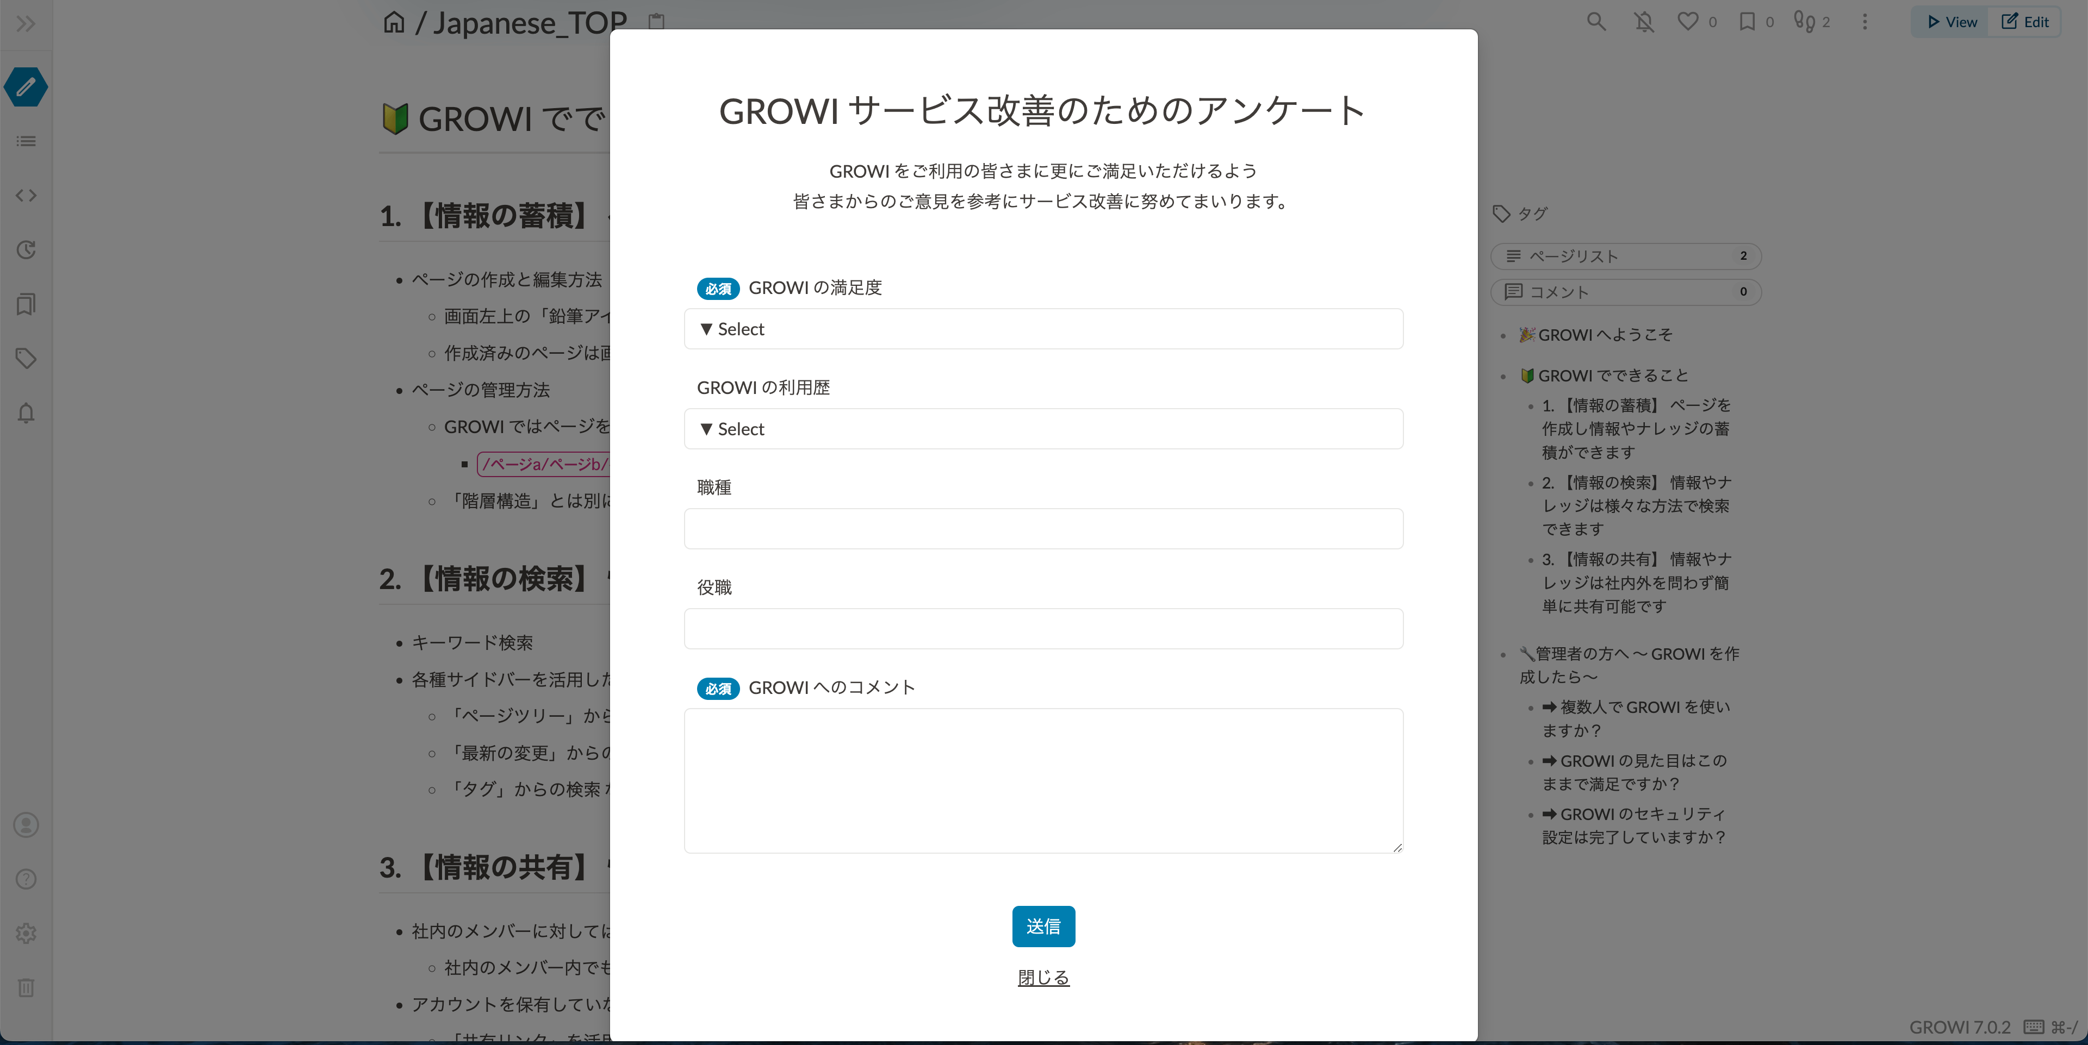Open the pencil page-create button

point(26,87)
